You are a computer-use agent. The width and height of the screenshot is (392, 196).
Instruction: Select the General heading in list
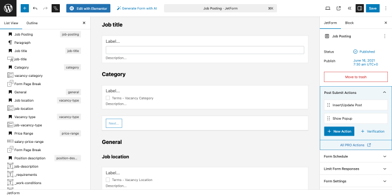(20, 92)
